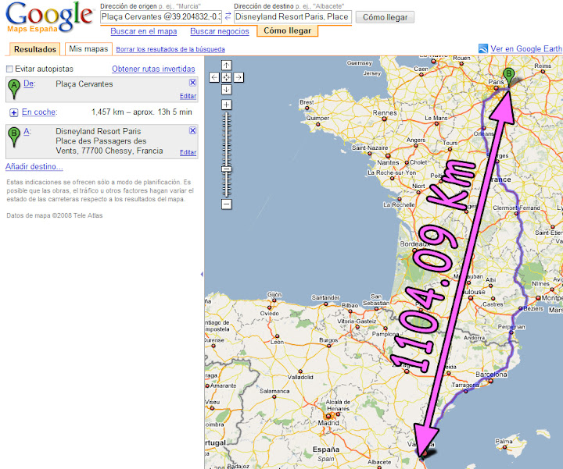
Task: Pan the map left with arrow button
Action: pos(214,77)
